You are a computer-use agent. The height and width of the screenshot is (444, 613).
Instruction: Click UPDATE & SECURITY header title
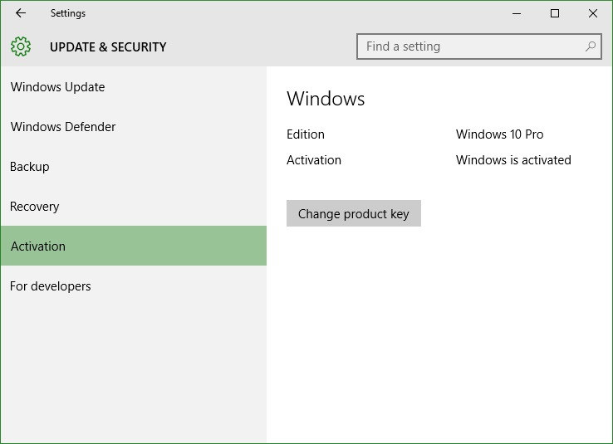[x=108, y=46]
